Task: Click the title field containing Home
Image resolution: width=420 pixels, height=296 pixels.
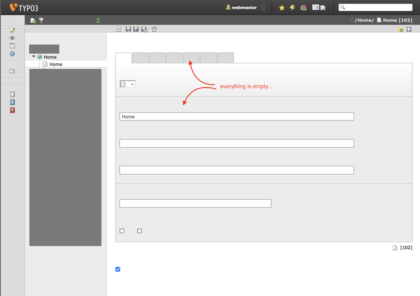Action: pos(237,116)
